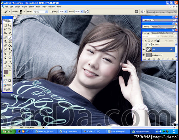Toggle Lock transparent pixels
This screenshot has height=140, width=179.
pyautogui.click(x=149, y=41)
